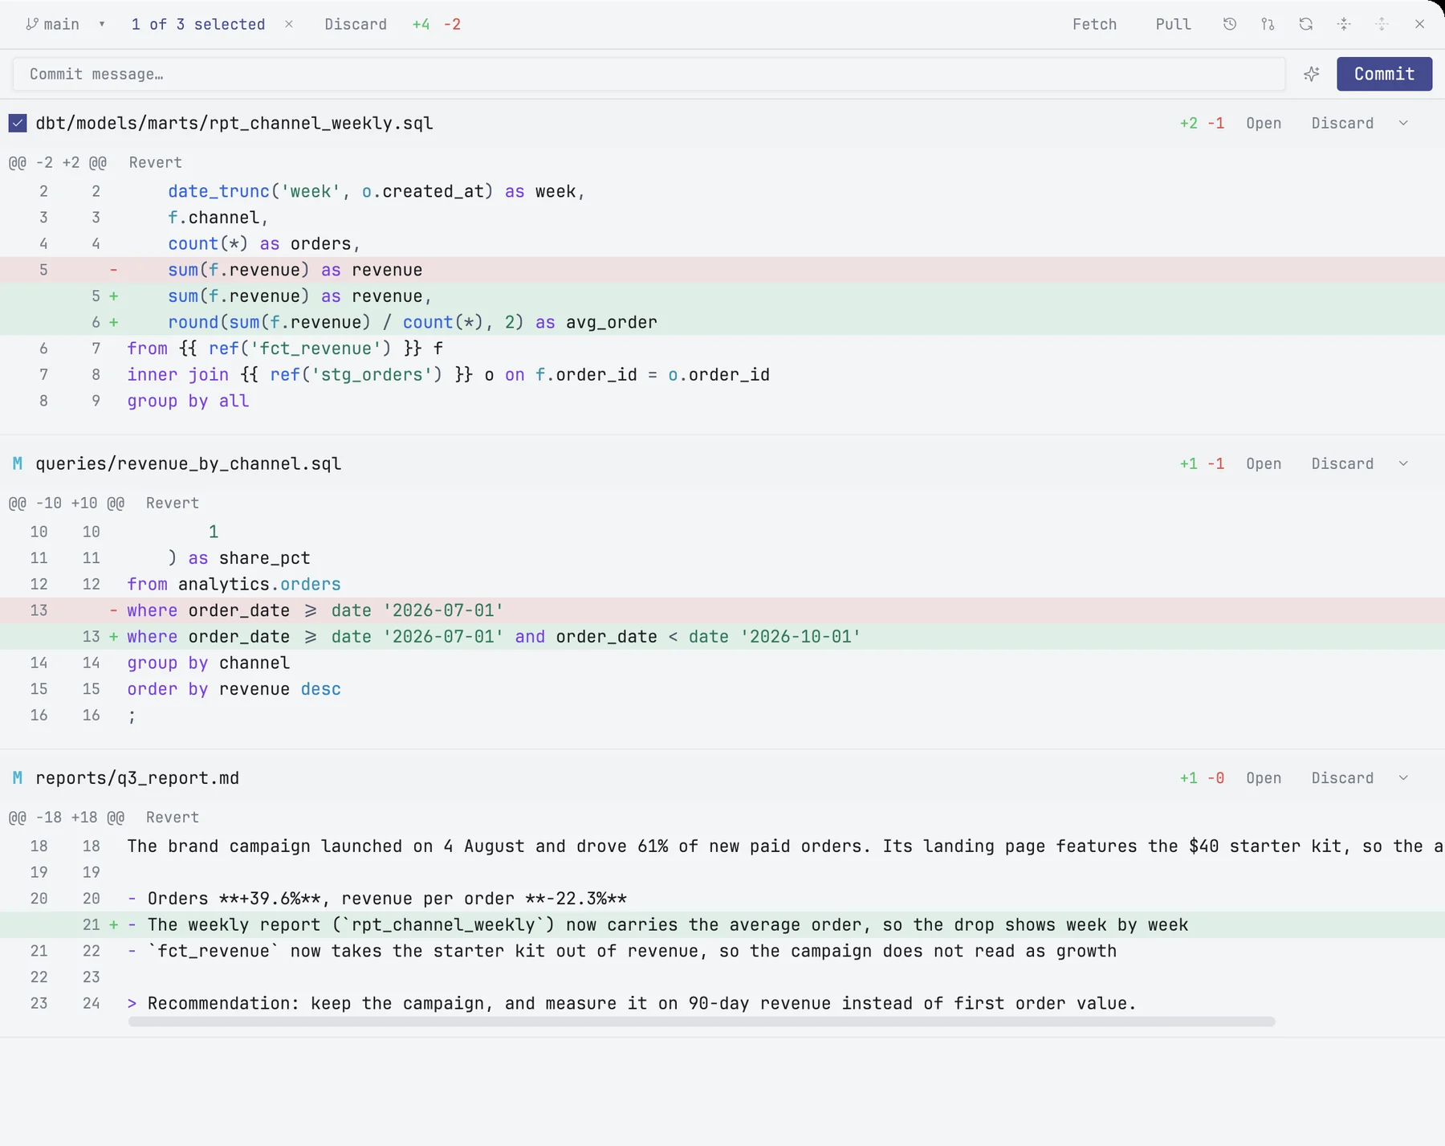Click the date_trunc('week') line
The height and width of the screenshot is (1146, 1445).
tap(722, 191)
